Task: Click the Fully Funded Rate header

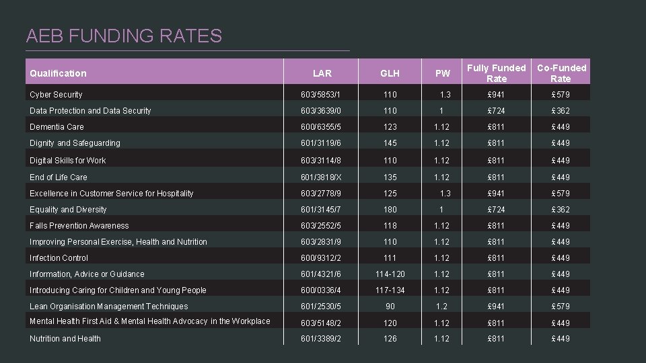Action: pyautogui.click(x=497, y=73)
